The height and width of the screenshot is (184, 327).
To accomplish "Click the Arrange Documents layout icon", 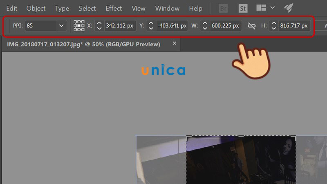I will 261,8.
